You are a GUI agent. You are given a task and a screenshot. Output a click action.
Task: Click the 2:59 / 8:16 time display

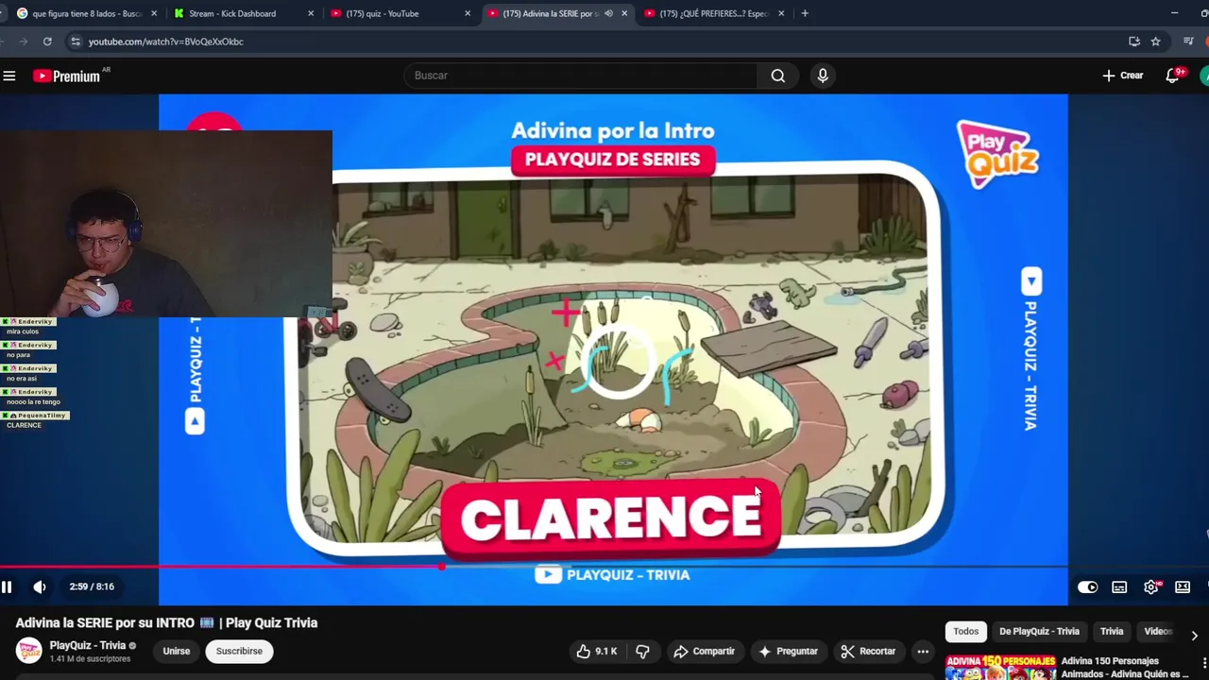coord(92,586)
